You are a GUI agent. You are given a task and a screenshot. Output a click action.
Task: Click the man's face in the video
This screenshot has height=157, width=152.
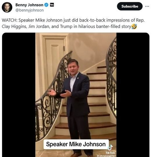tap(73, 69)
